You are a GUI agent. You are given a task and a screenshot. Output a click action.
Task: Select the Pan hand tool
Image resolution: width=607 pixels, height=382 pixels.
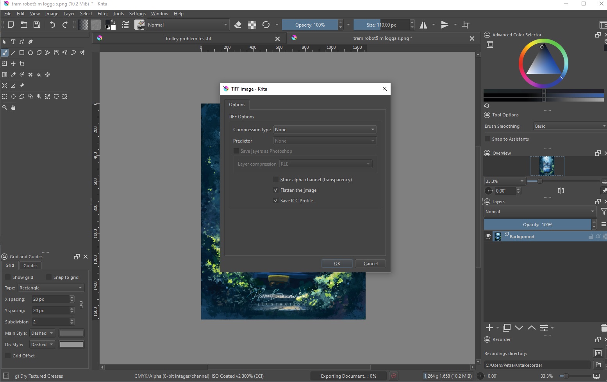(x=13, y=107)
